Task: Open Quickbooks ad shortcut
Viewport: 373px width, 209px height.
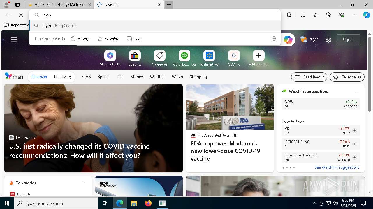Action: [184, 58]
